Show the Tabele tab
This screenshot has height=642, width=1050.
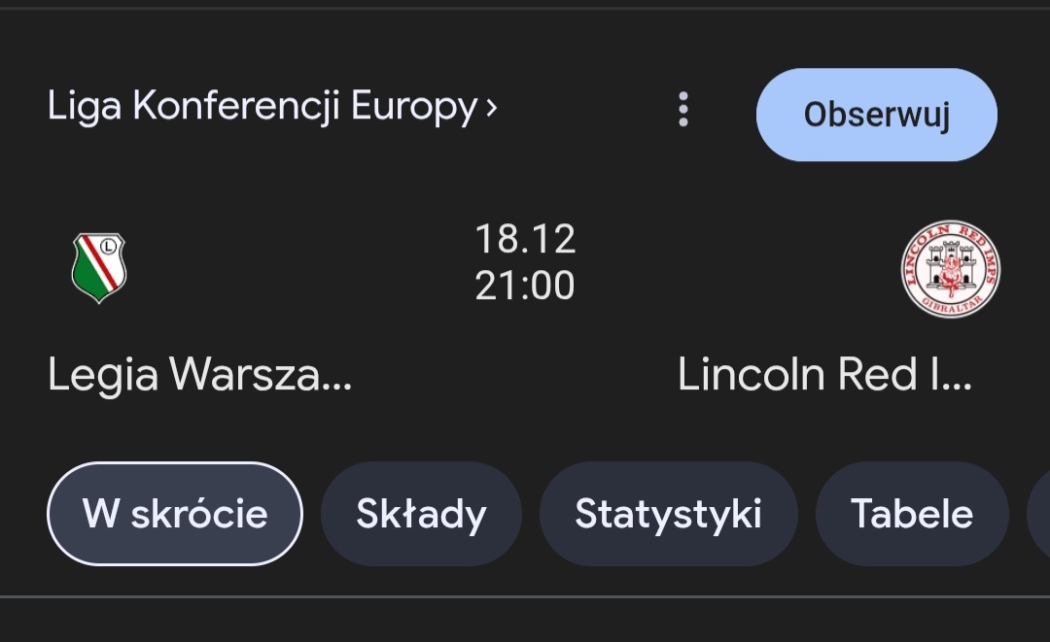click(911, 513)
